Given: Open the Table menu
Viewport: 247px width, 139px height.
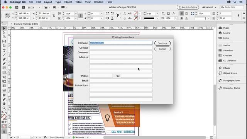Looking at the screenshot, I should tap(78, 2).
